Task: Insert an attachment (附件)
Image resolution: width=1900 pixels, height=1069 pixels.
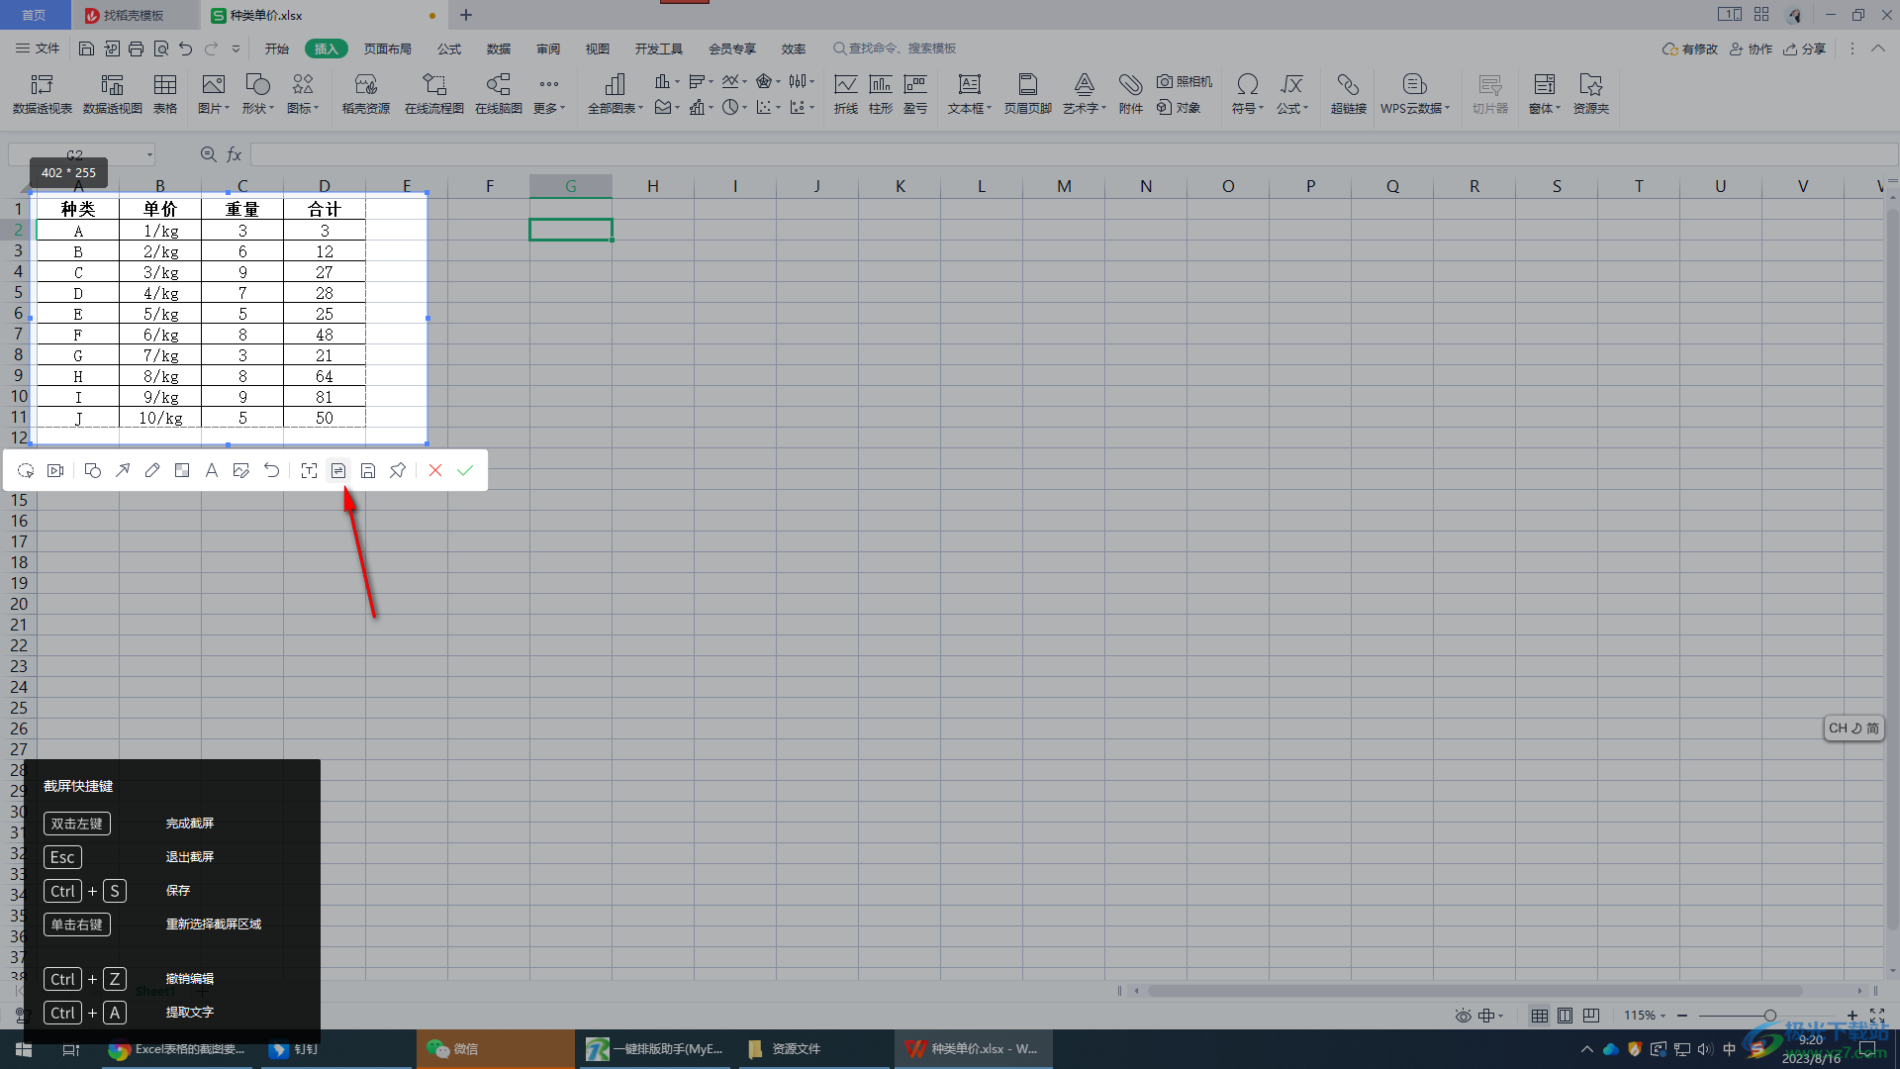Action: tap(1131, 94)
